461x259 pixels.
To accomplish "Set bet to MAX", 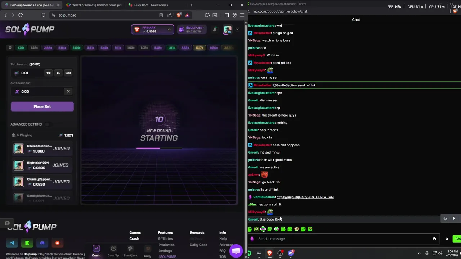I will click(68, 73).
